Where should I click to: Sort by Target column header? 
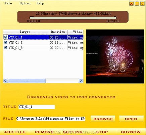click(26, 32)
